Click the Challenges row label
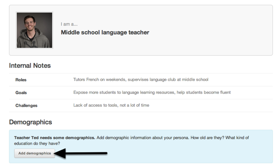Viewport: 277px width, 168px height. (26, 106)
